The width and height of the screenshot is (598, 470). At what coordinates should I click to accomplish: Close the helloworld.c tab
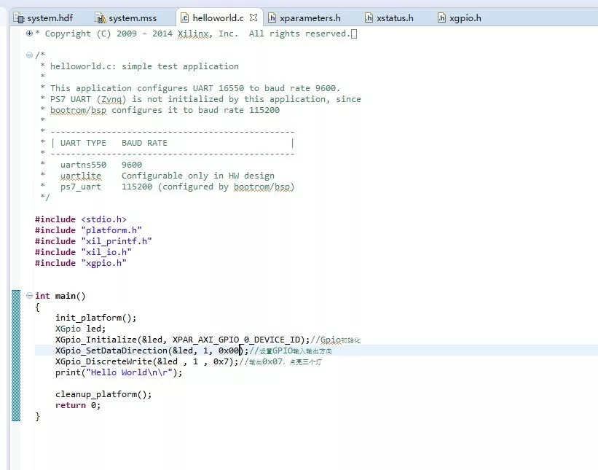click(x=253, y=17)
